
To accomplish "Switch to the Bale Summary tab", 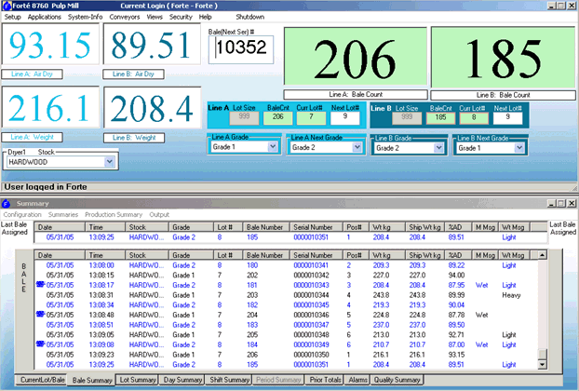I will click(x=92, y=380).
